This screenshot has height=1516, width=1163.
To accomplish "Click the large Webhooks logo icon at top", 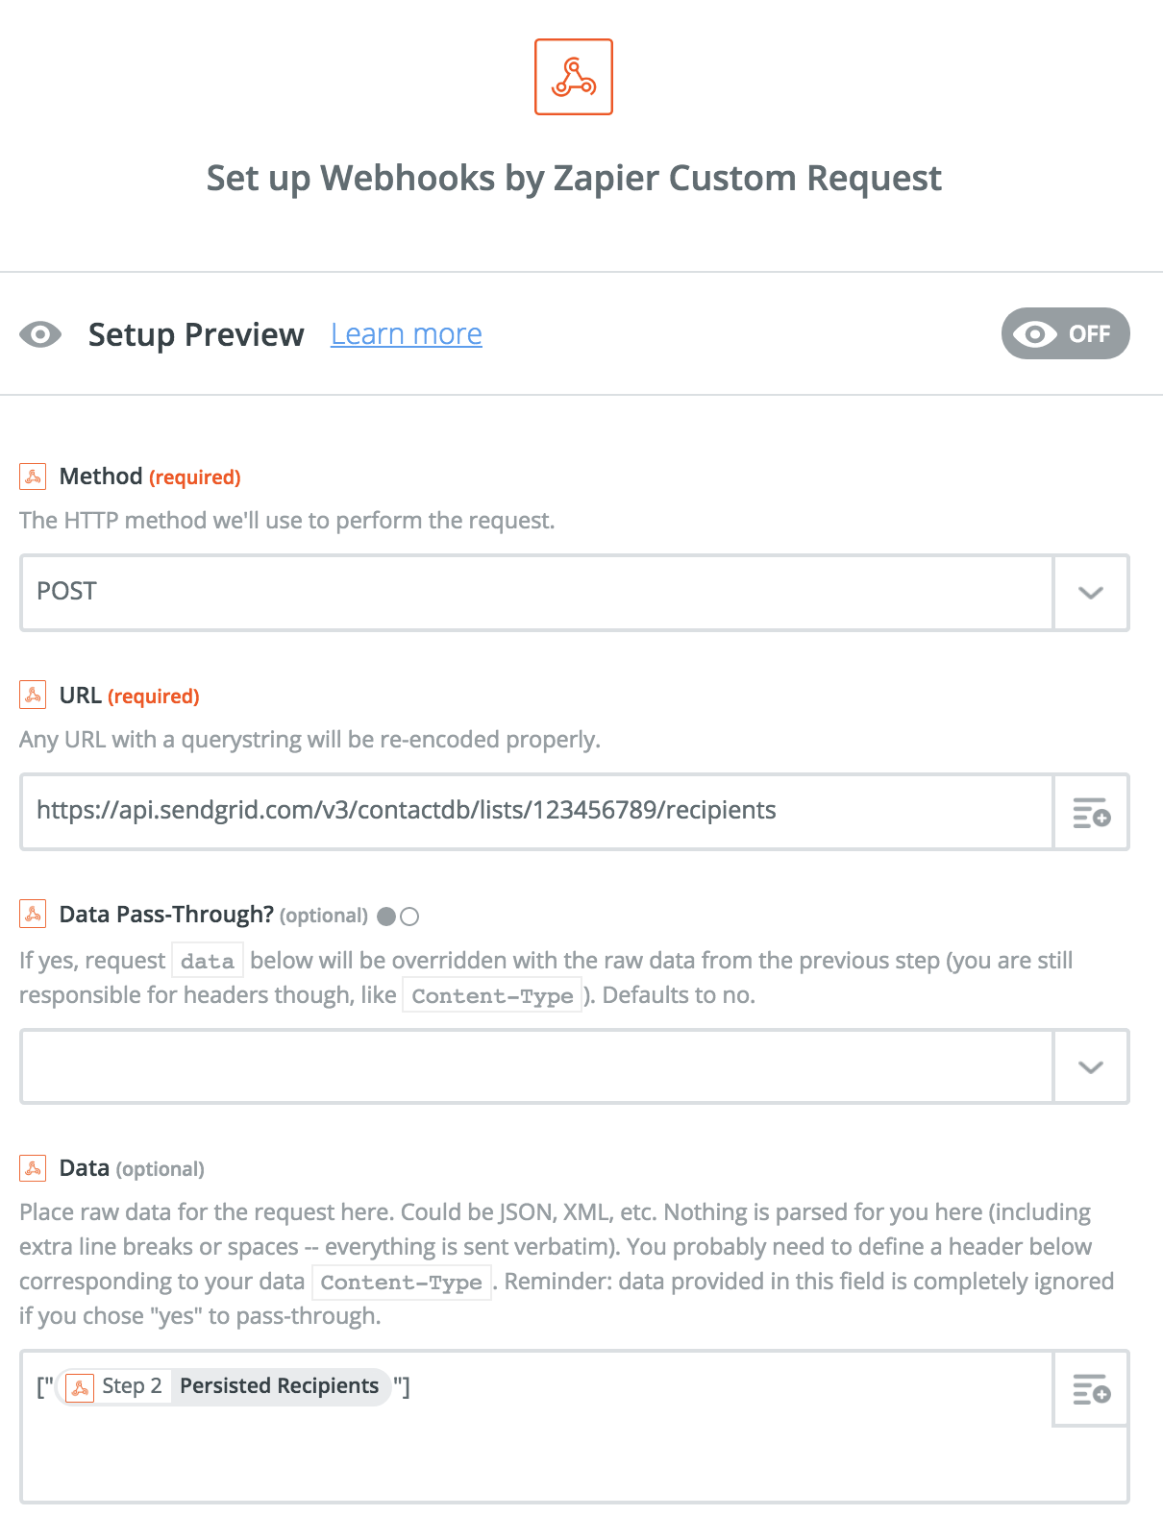I will point(574,77).
